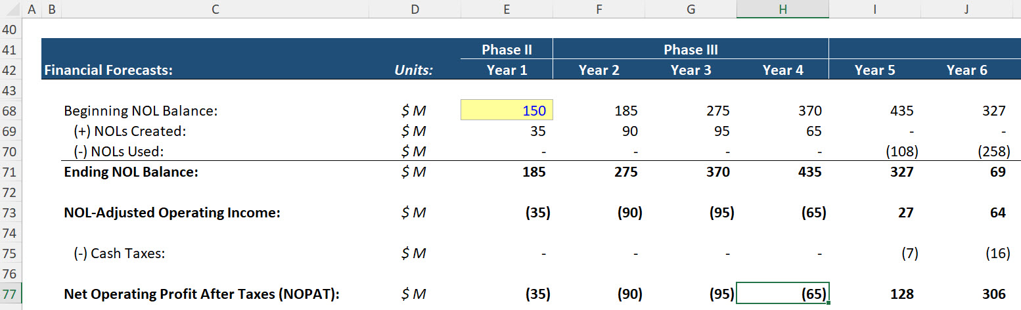The image size is (1021, 310).
Task: Select the 'Ending NOL Balance:' label
Action: [131, 172]
